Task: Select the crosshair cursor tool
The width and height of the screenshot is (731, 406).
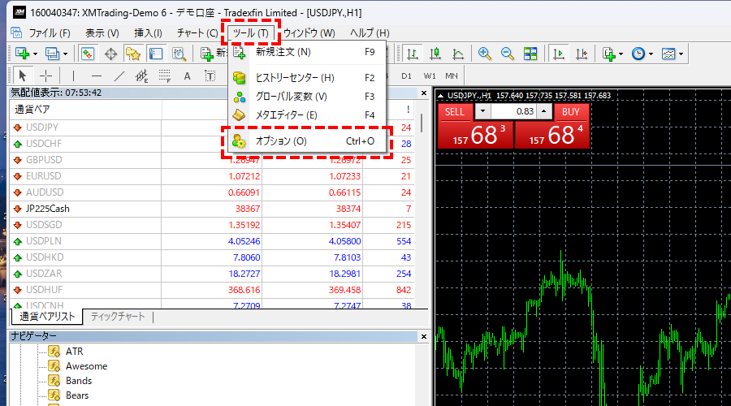Action: pos(46,76)
